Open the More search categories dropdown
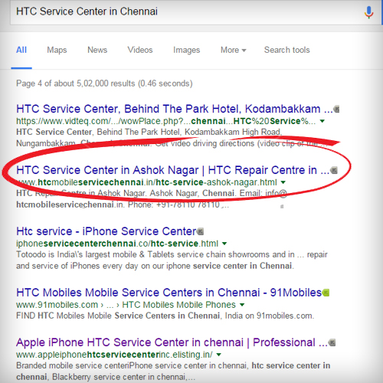Screen dimensions: 383x383 point(234,50)
